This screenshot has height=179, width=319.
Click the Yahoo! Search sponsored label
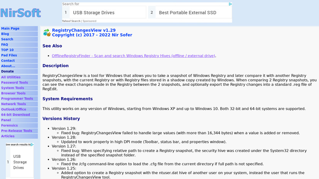[x=79, y=21]
